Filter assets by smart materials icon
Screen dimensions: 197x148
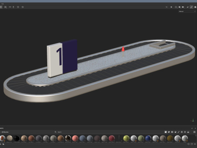pos(169,132)
